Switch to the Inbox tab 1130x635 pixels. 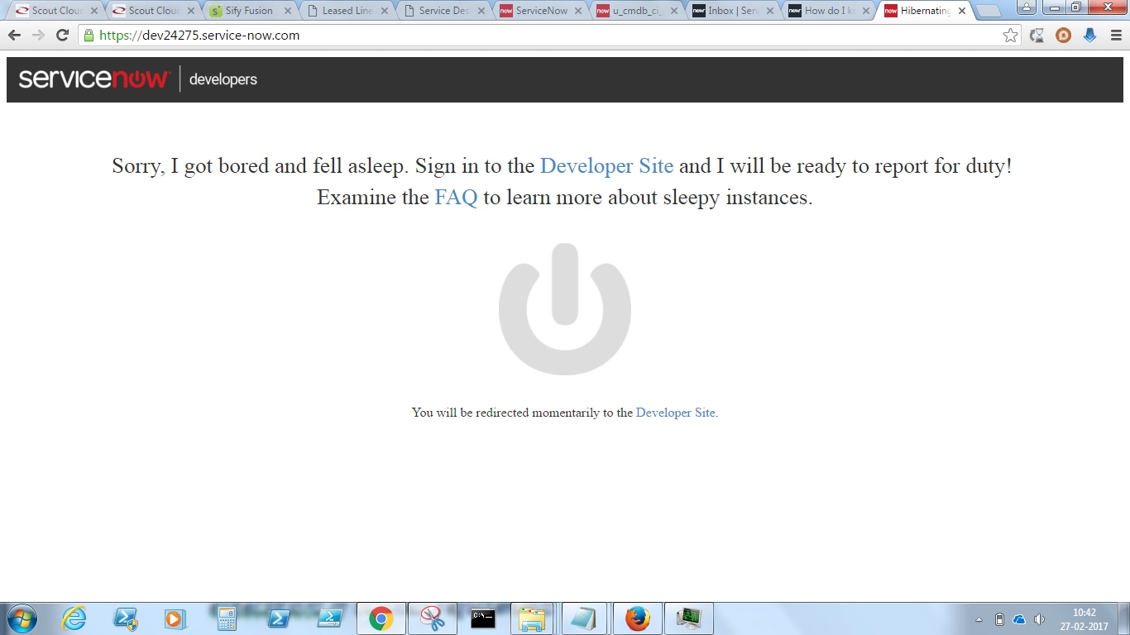coord(733,11)
